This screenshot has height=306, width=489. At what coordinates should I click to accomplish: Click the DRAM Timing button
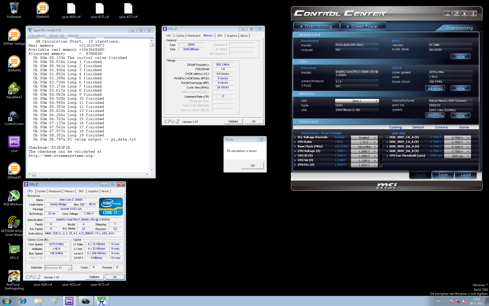(x=435, y=116)
